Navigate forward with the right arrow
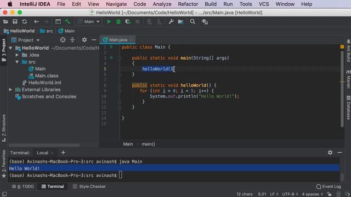The image size is (351, 197). [x=46, y=22]
